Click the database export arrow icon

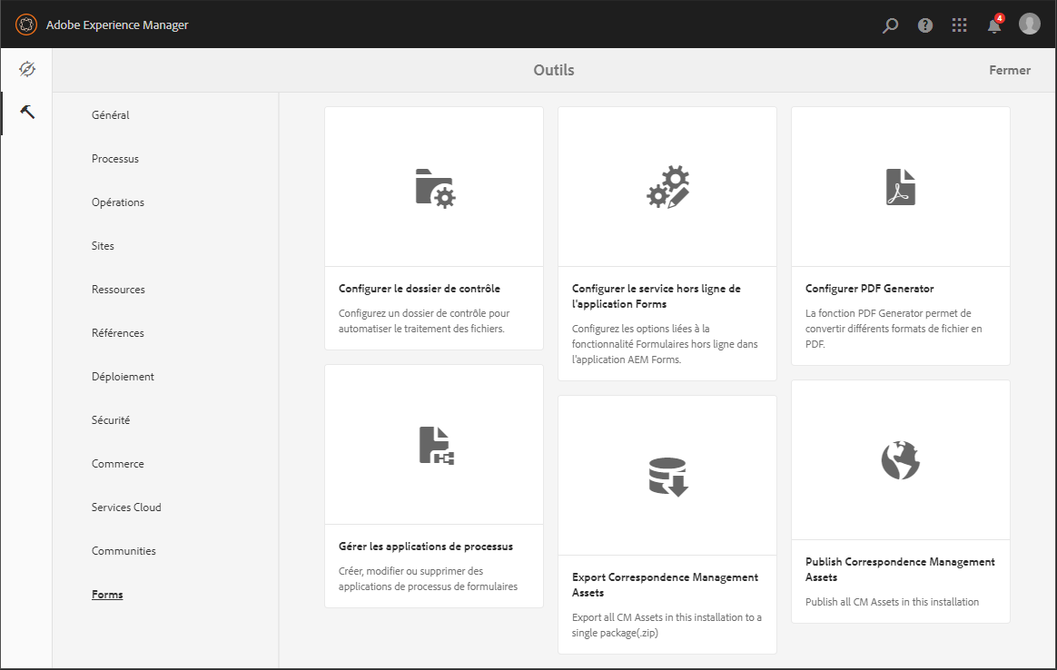(x=668, y=477)
